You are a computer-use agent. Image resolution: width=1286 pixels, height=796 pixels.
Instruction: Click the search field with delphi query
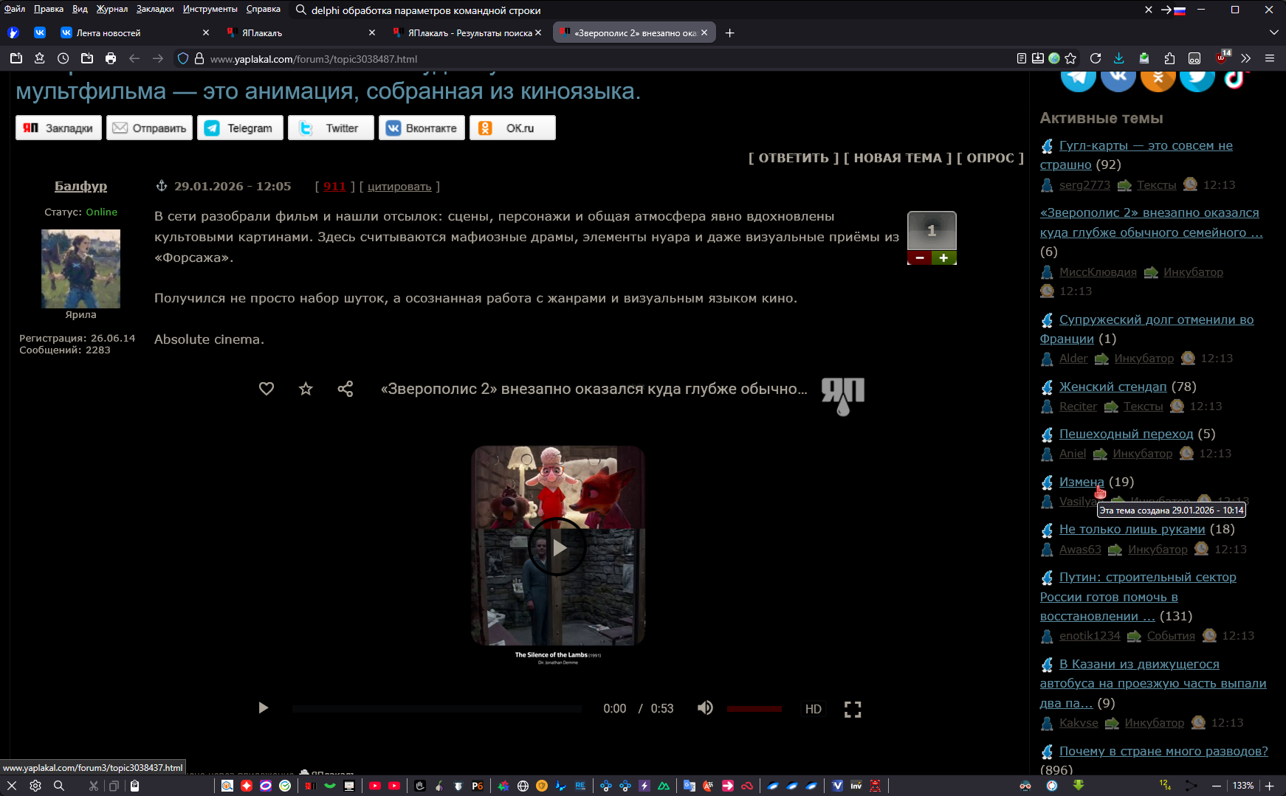[x=716, y=10]
